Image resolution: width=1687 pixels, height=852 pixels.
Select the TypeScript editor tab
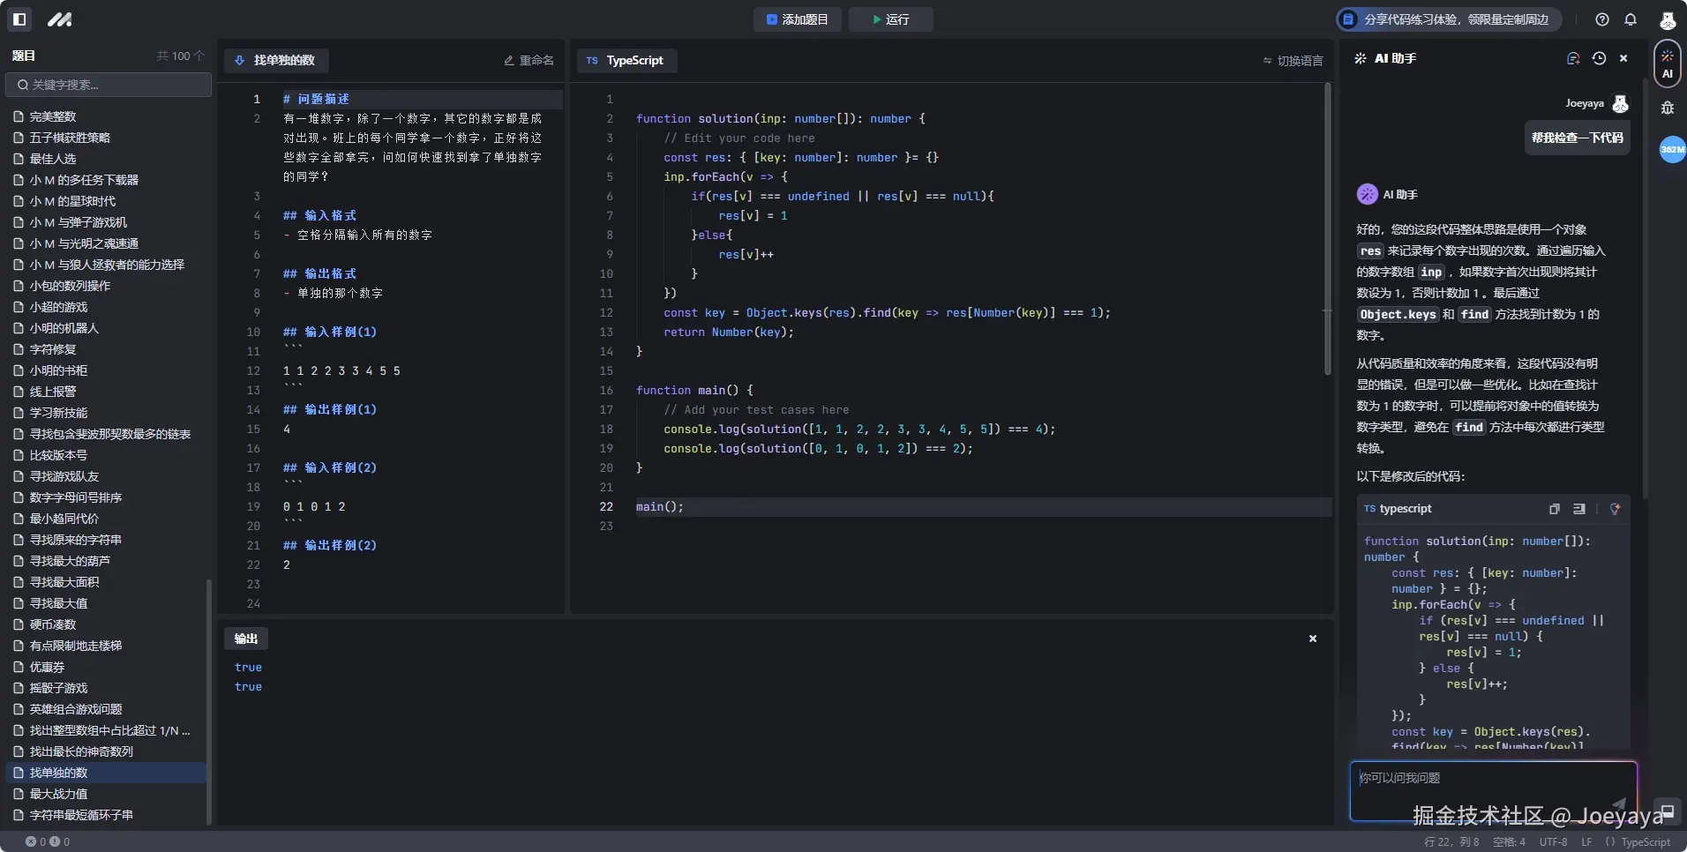click(x=626, y=61)
